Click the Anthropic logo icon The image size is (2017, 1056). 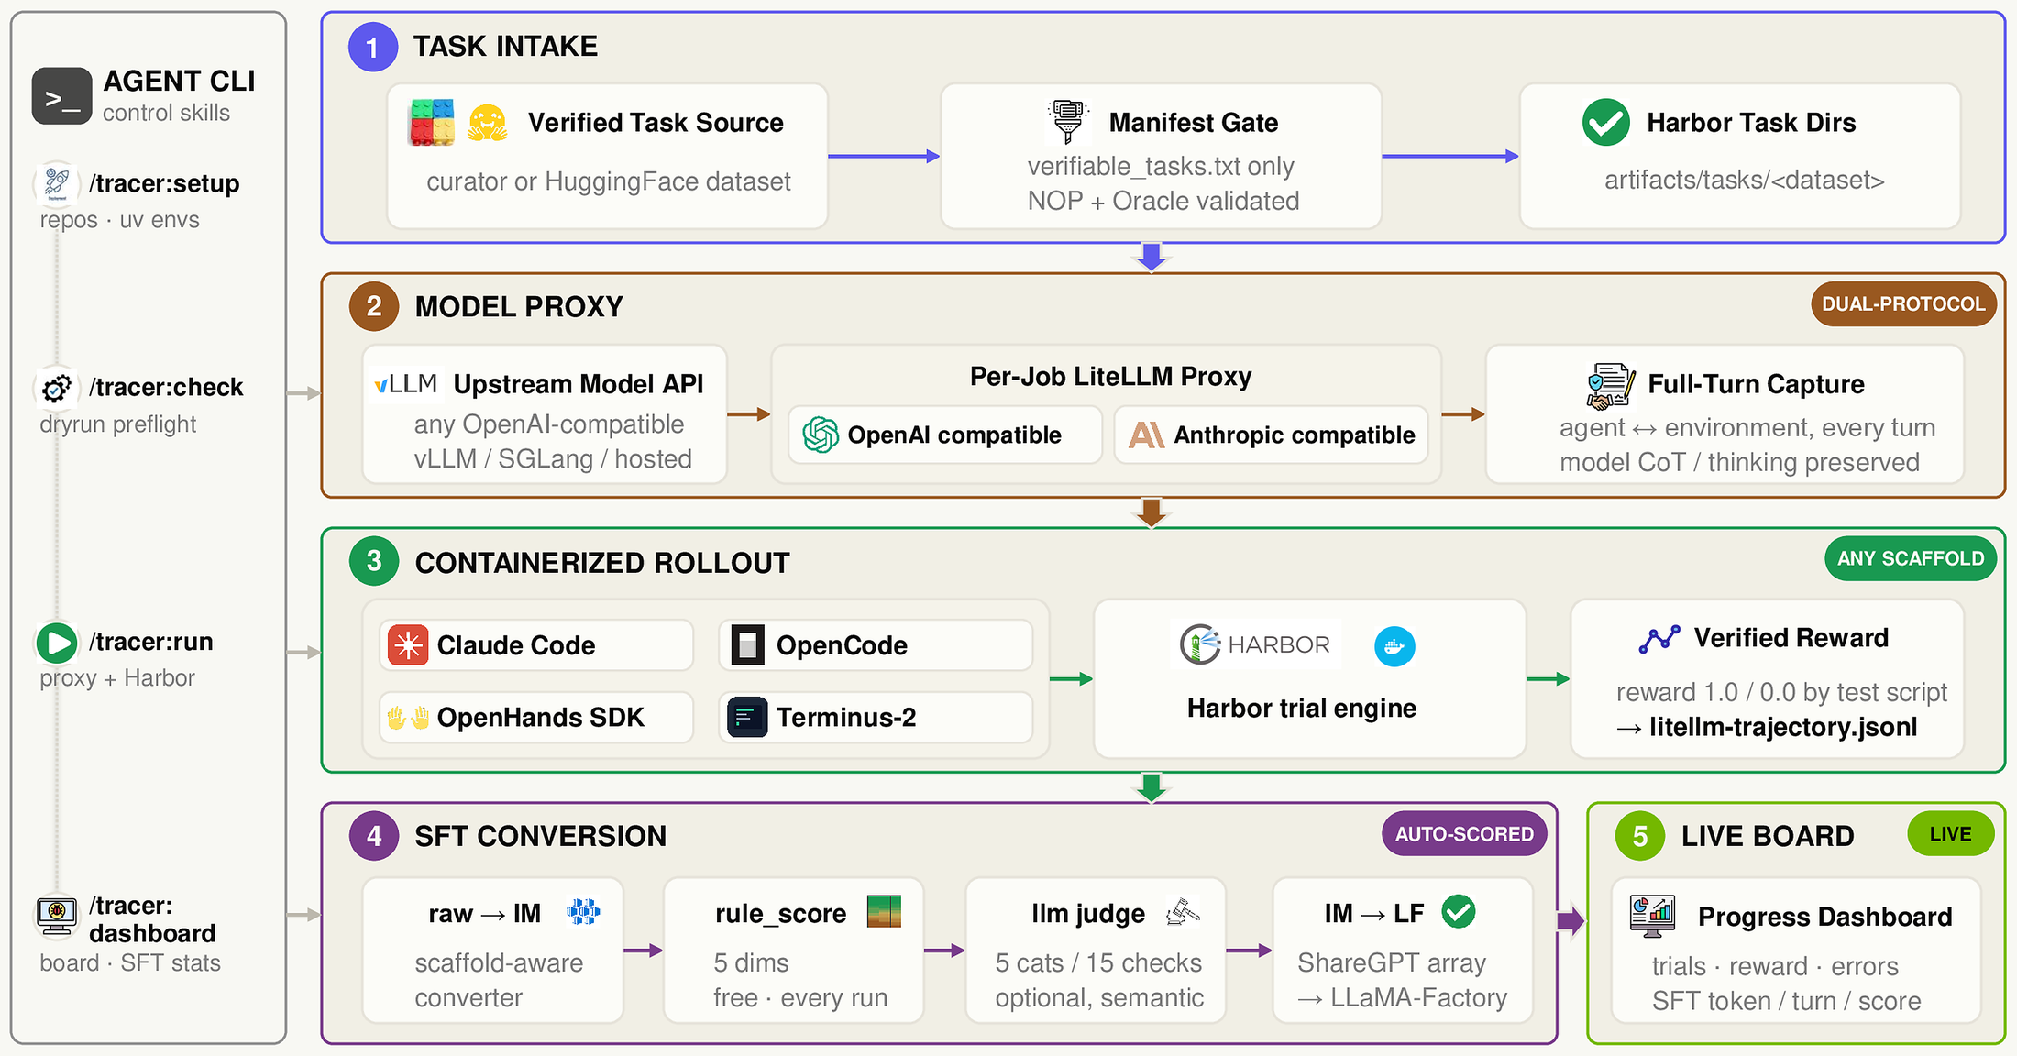click(x=1146, y=434)
